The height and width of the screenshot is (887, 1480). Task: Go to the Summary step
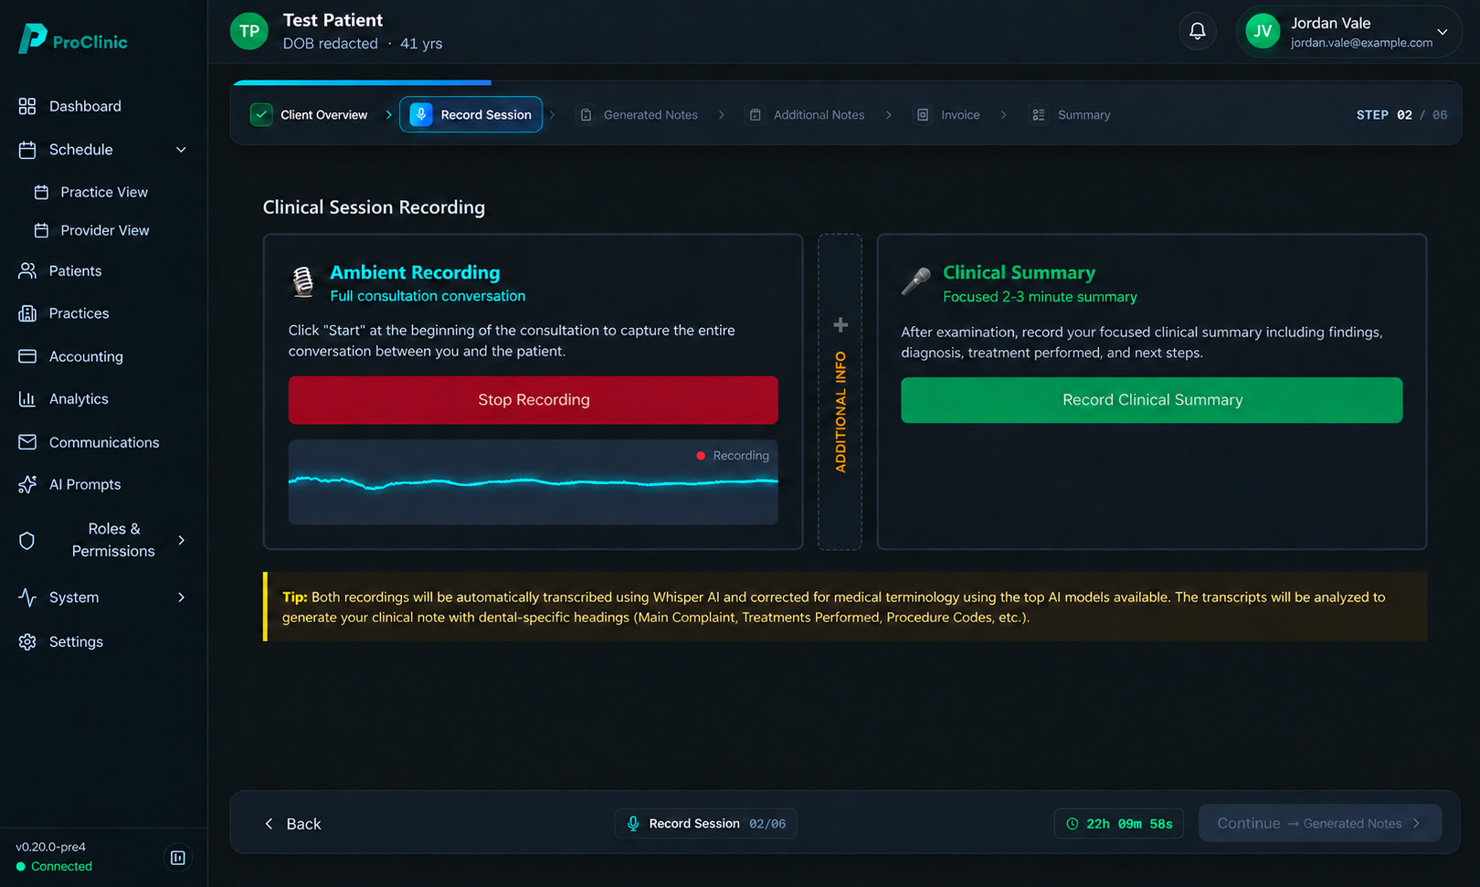1072,115
